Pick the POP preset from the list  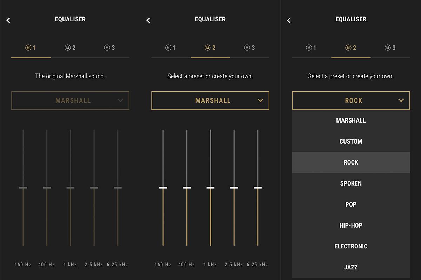351,204
